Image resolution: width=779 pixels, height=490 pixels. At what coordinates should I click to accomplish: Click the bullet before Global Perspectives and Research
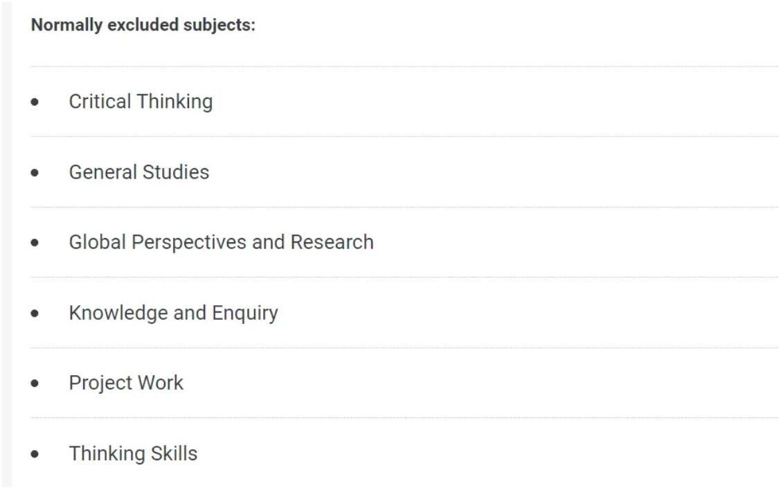[35, 243]
